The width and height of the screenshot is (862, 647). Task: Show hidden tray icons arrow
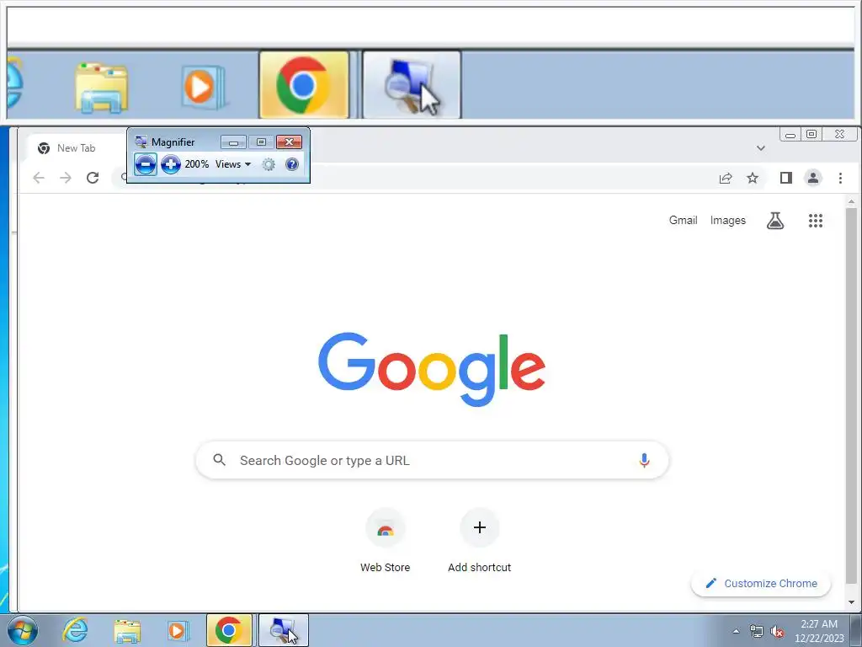(736, 631)
